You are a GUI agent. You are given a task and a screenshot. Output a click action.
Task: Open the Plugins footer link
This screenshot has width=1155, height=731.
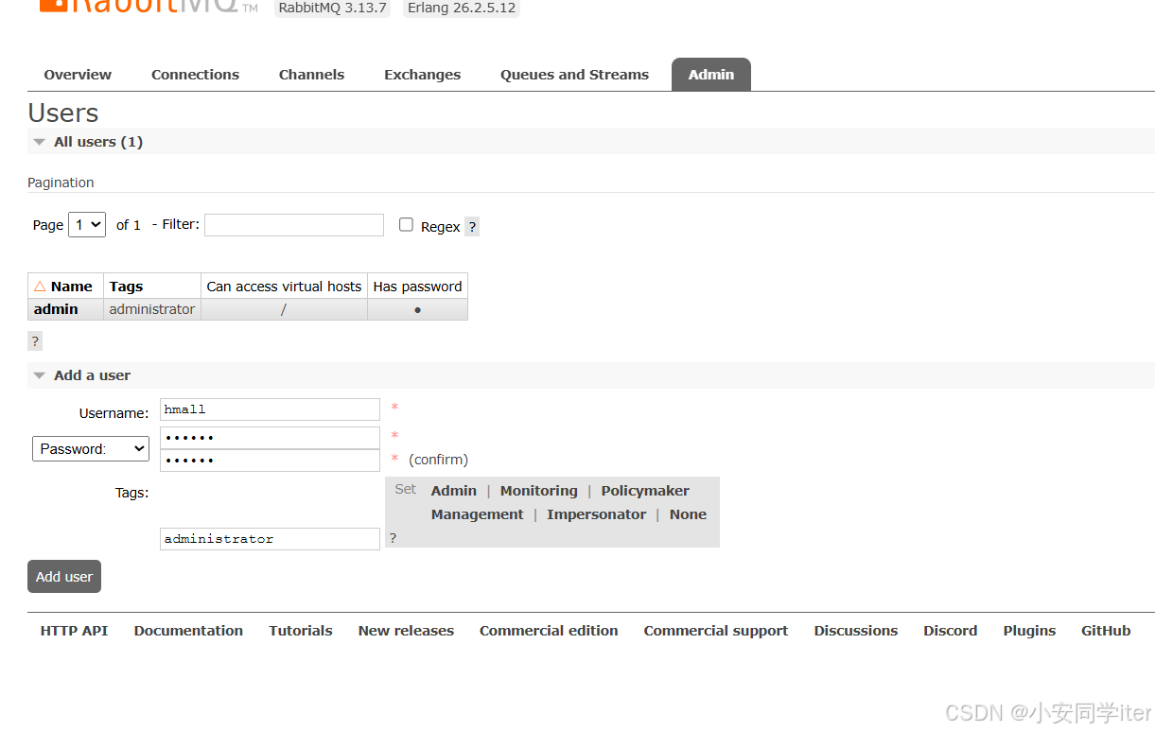point(1029,631)
